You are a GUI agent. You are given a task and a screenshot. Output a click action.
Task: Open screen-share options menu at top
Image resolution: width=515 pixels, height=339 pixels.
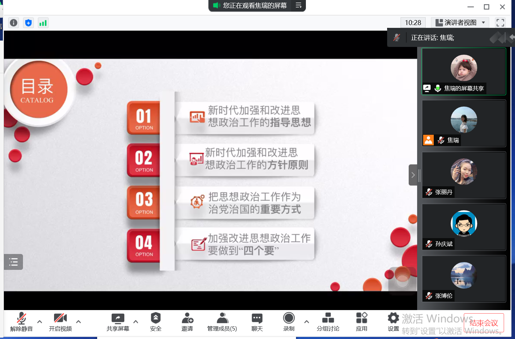(298, 5)
